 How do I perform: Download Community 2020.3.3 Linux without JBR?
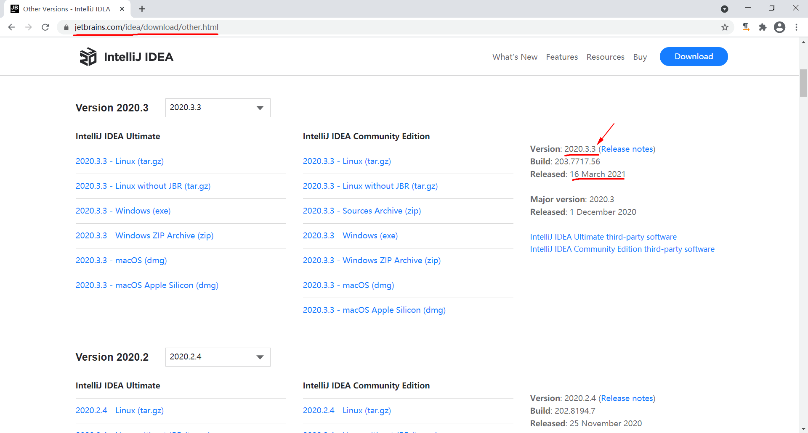[370, 186]
